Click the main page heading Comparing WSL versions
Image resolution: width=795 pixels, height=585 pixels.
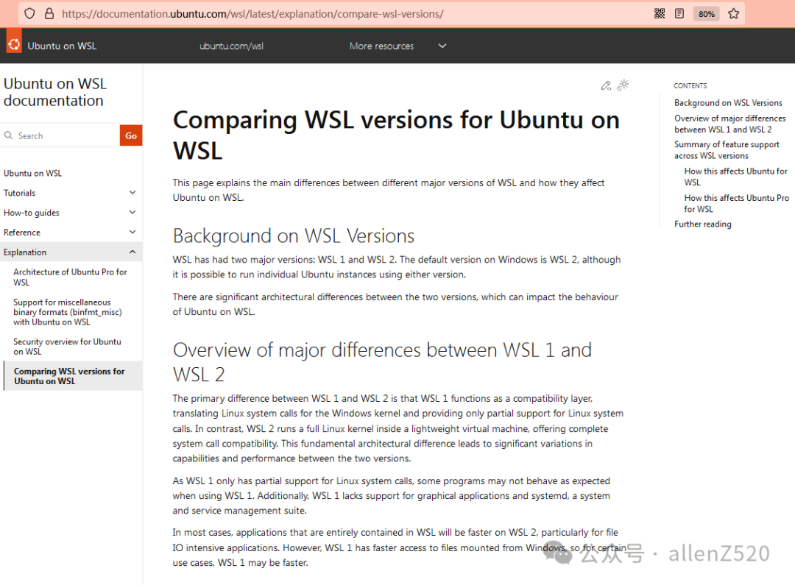396,135
